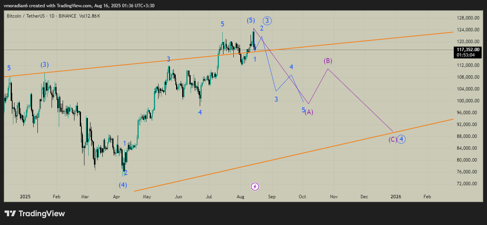Select the blue (3) wave label
Viewport: 487px width, 225px height.
point(45,65)
